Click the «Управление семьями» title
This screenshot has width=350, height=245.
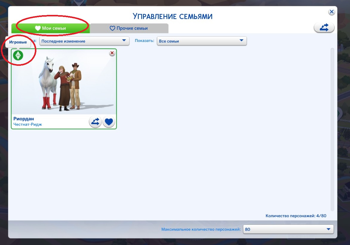(172, 16)
